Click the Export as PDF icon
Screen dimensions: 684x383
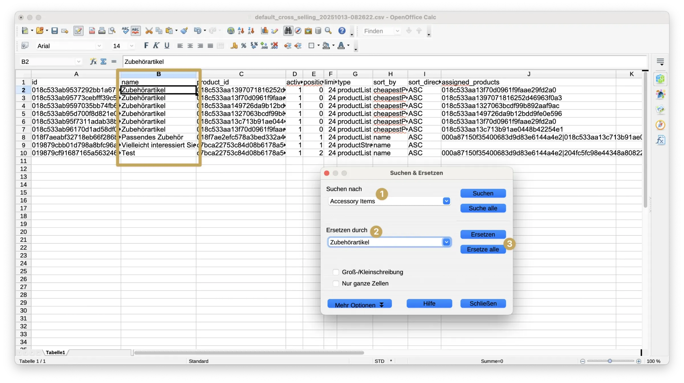pyautogui.click(x=92, y=31)
